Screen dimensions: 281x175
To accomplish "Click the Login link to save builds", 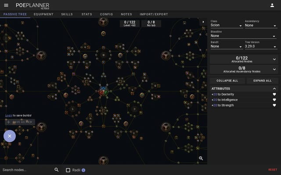I will [x=9, y=115].
